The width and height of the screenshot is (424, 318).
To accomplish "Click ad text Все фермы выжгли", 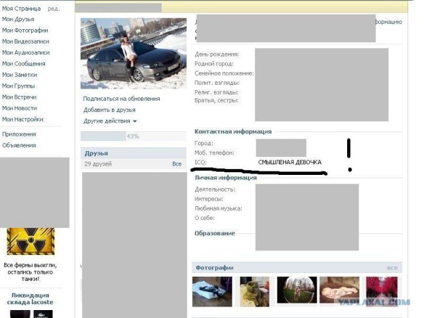I will tap(30, 272).
